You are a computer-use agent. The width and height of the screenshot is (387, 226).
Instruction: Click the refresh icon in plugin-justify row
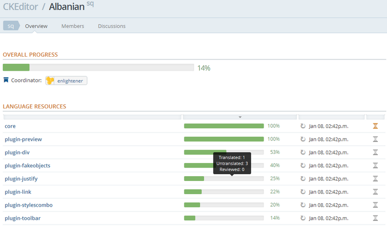pos(303,178)
